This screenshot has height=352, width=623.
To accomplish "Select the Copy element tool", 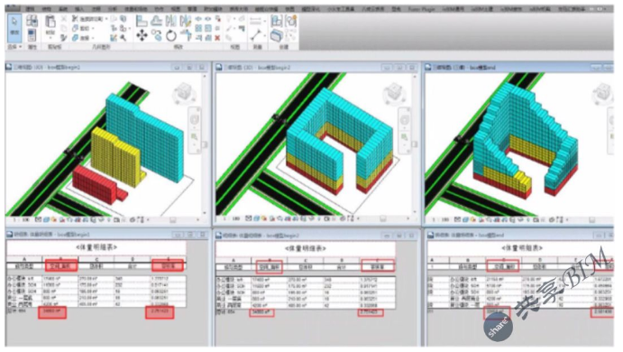I will coord(157,36).
